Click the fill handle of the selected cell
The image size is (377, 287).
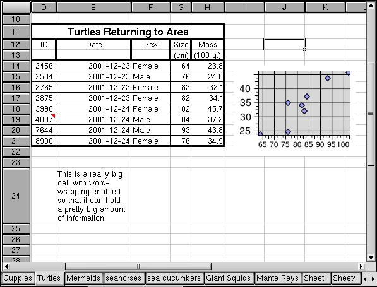click(304, 49)
